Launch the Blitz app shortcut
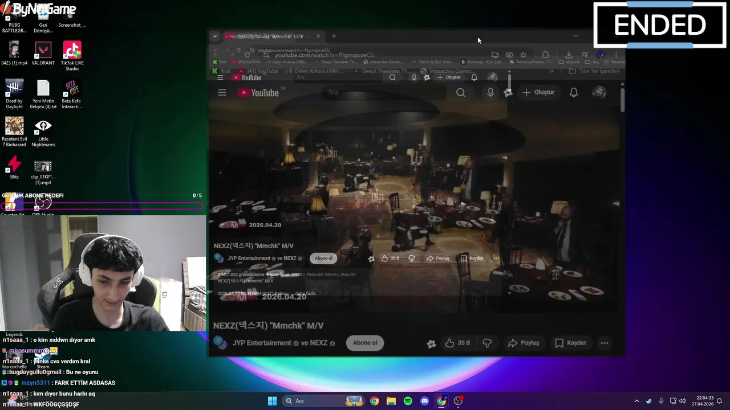The height and width of the screenshot is (410, 730). click(x=14, y=167)
